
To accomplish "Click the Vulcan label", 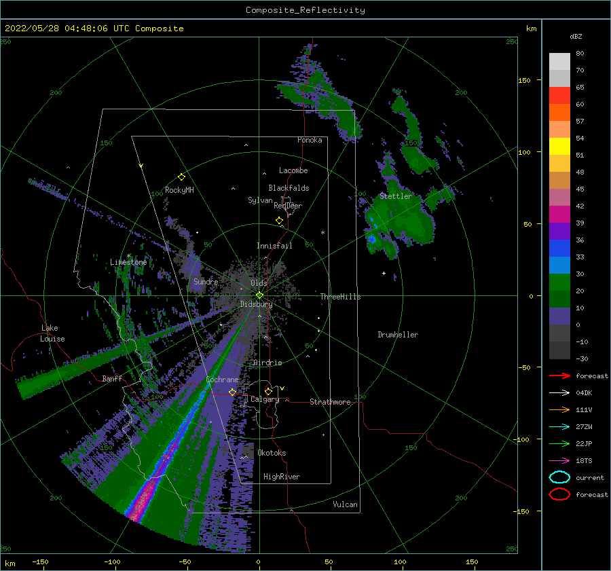I will (x=345, y=504).
